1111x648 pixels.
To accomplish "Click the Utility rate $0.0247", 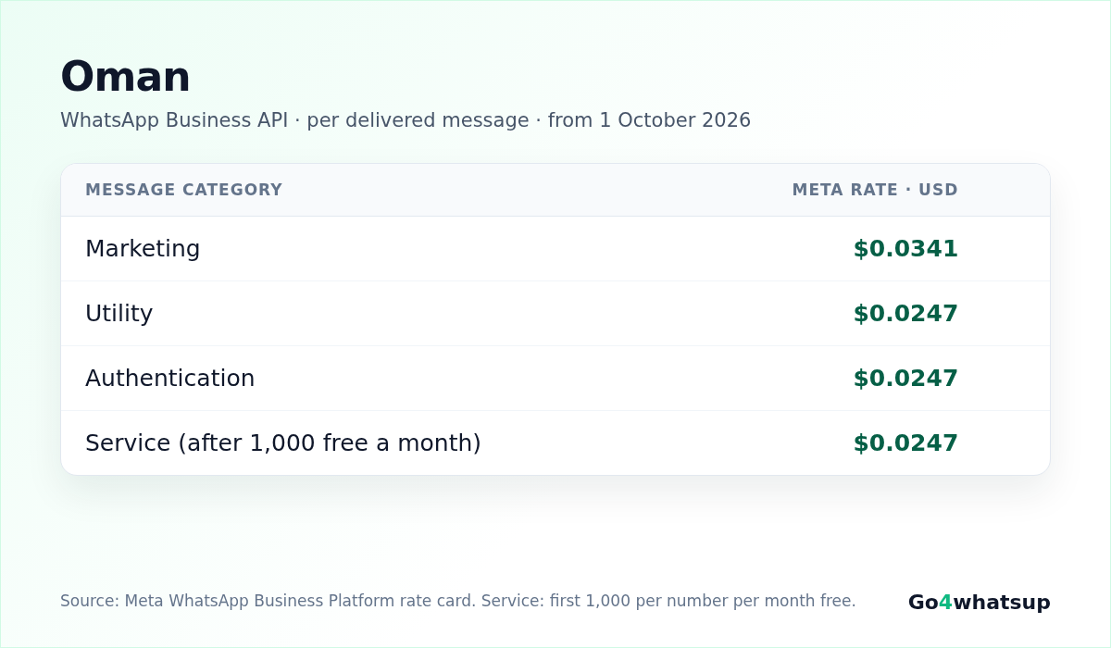I will [x=905, y=314].
